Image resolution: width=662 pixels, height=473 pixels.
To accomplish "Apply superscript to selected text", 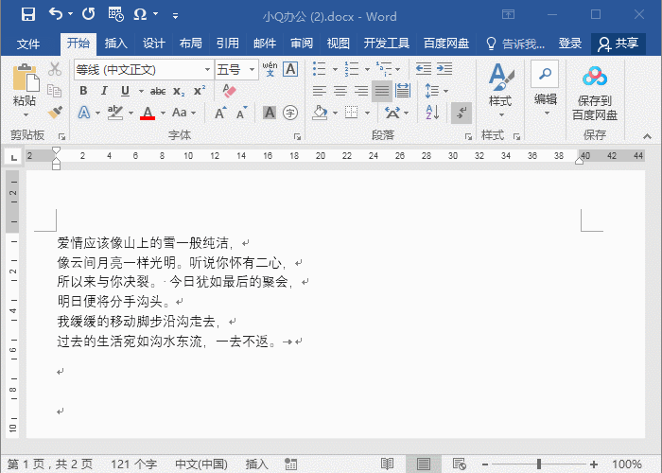I will pos(200,91).
